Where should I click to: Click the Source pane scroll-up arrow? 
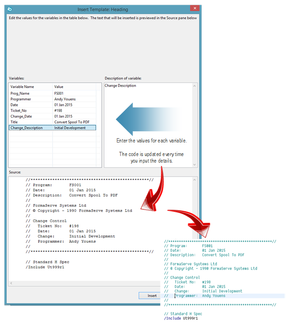194,181
